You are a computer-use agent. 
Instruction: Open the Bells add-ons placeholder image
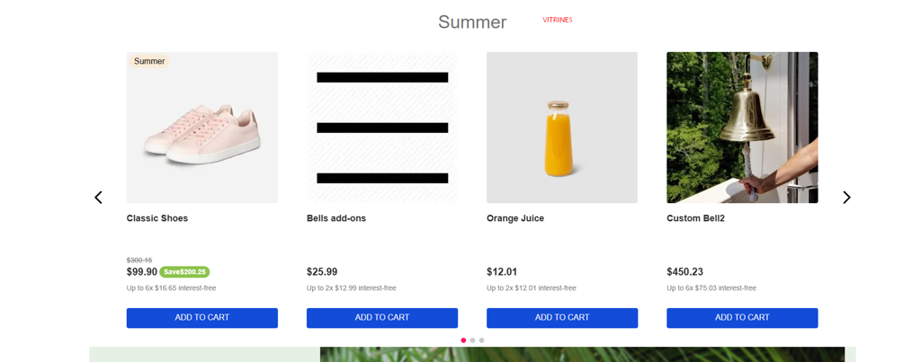point(381,128)
